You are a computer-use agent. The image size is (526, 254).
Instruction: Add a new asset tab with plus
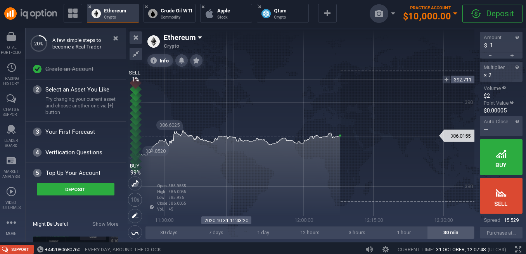pos(327,14)
